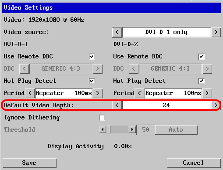Screen dimensions: 223x170
Task: Click the DVI-D-1 only video source field
Action: click(x=166, y=32)
